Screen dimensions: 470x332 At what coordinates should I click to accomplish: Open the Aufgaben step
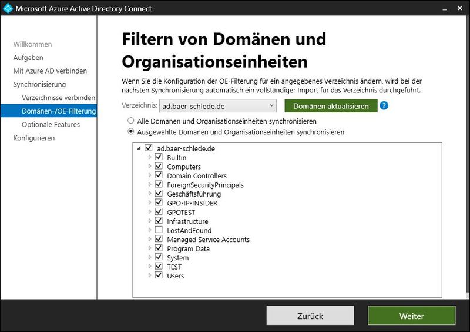28,57
